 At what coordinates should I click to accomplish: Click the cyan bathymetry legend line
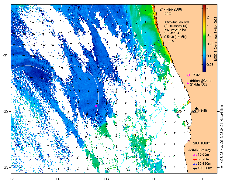pos(199,146)
